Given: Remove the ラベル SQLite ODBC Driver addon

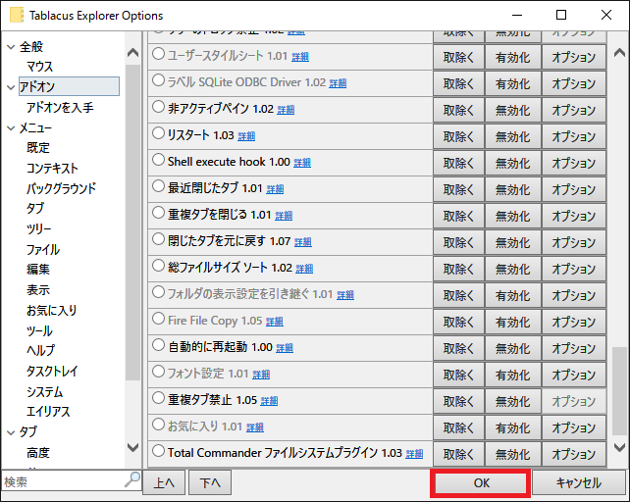Looking at the screenshot, I should pyautogui.click(x=458, y=83).
